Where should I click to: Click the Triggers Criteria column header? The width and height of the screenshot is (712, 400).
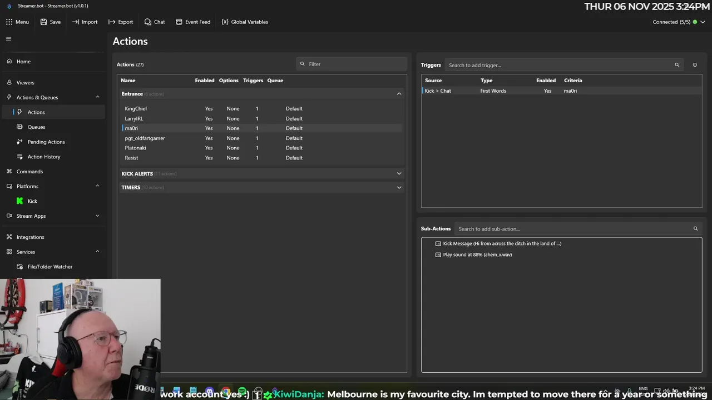click(x=573, y=81)
